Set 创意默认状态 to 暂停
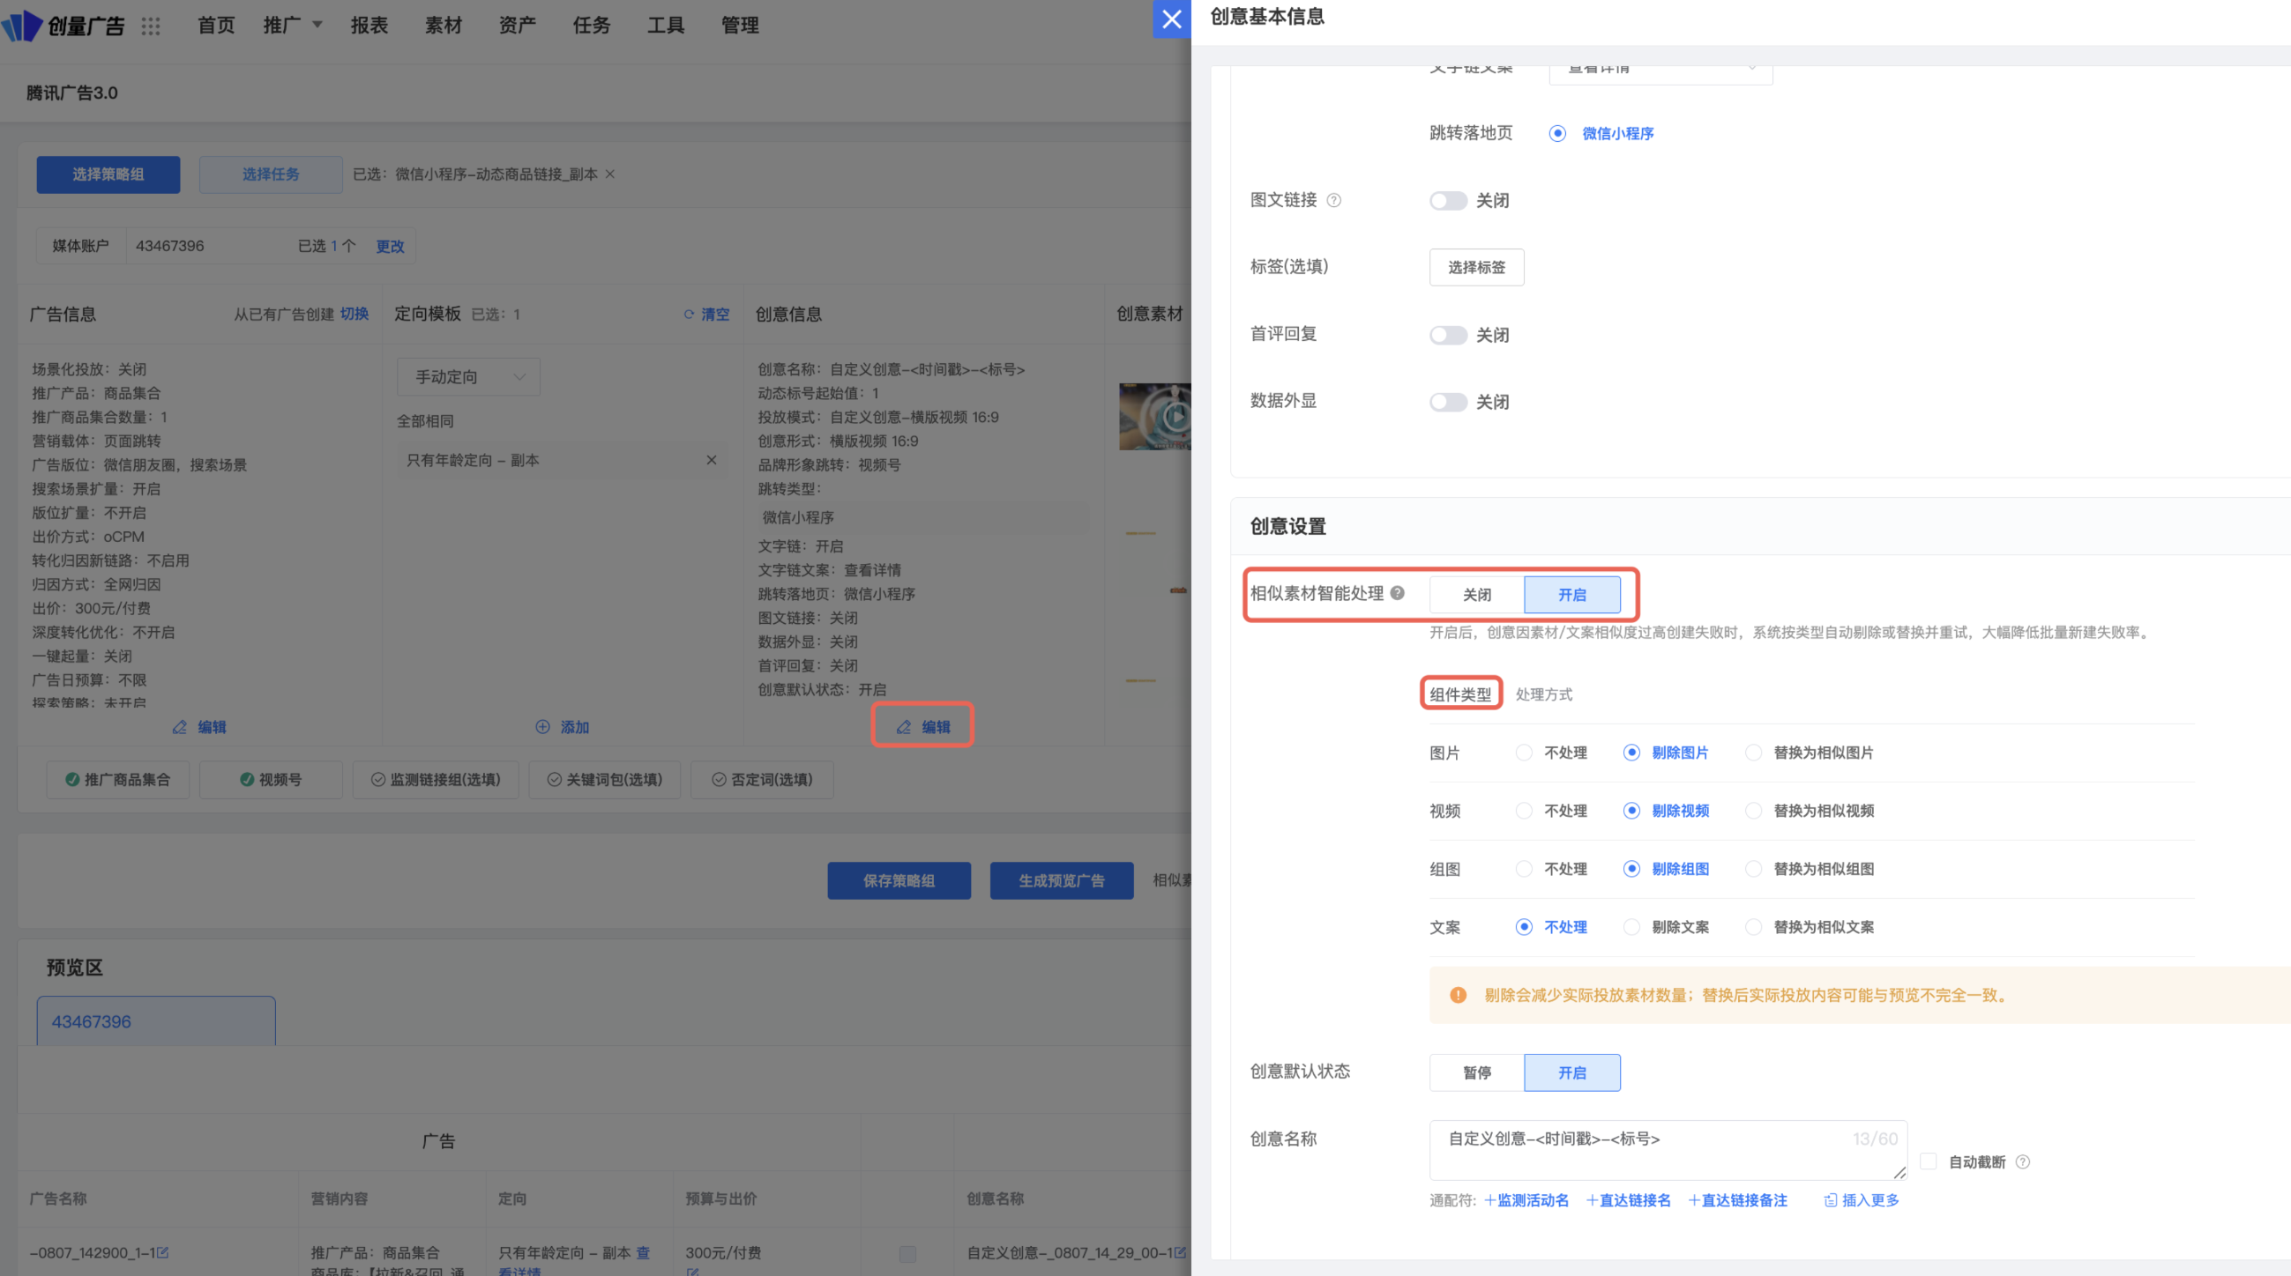This screenshot has width=2291, height=1276. 1476,1072
